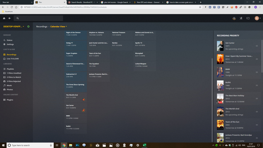Switch to plex itv4 movies Google tab

coord(116,2)
